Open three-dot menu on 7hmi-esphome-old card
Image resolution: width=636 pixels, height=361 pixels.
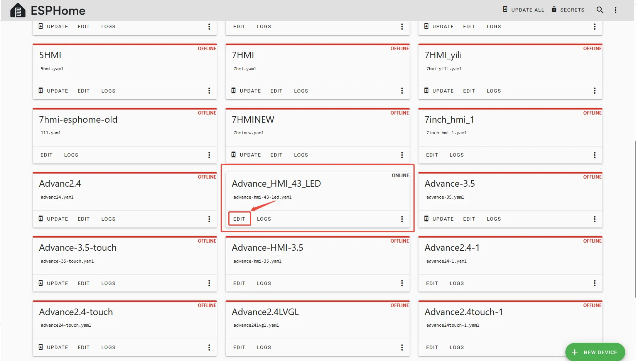tap(209, 155)
